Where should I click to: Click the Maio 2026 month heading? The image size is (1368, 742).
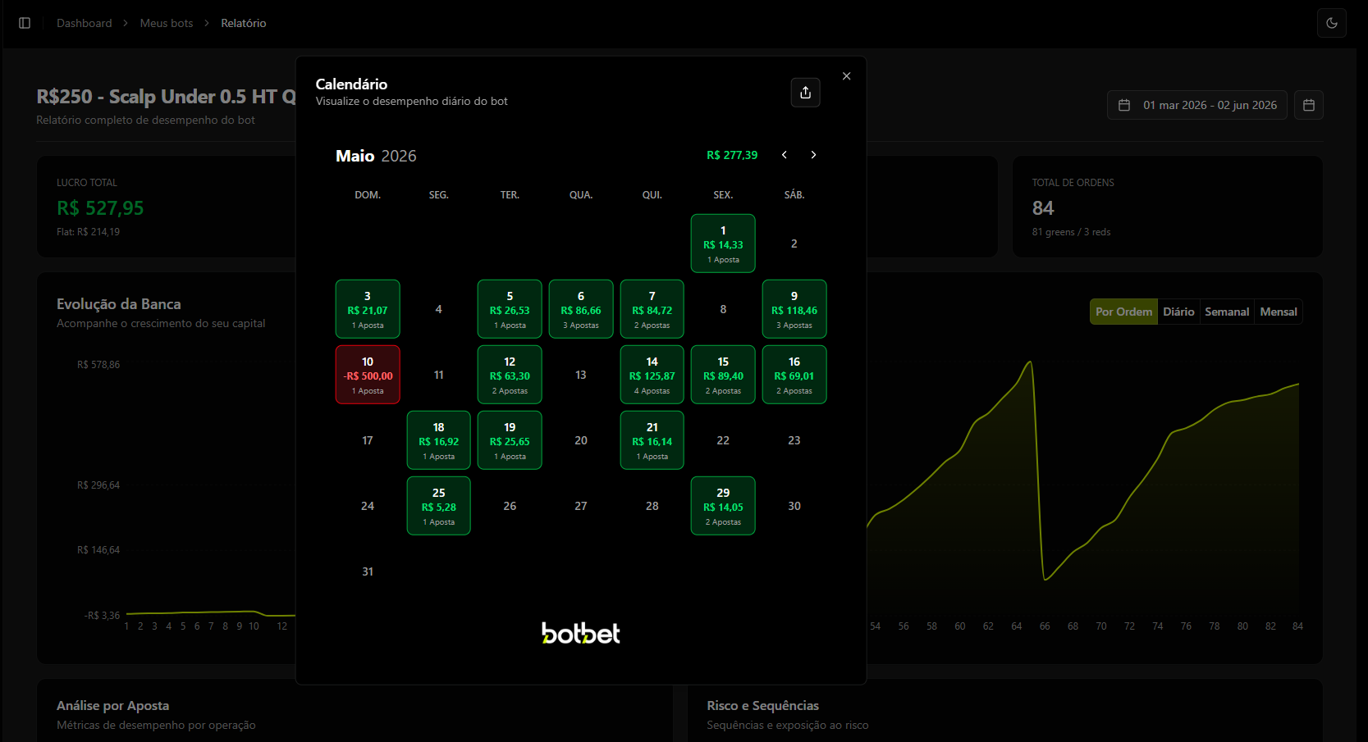[x=376, y=156]
